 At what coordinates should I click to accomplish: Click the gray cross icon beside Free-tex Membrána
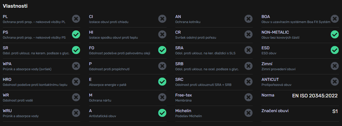point(249,97)
